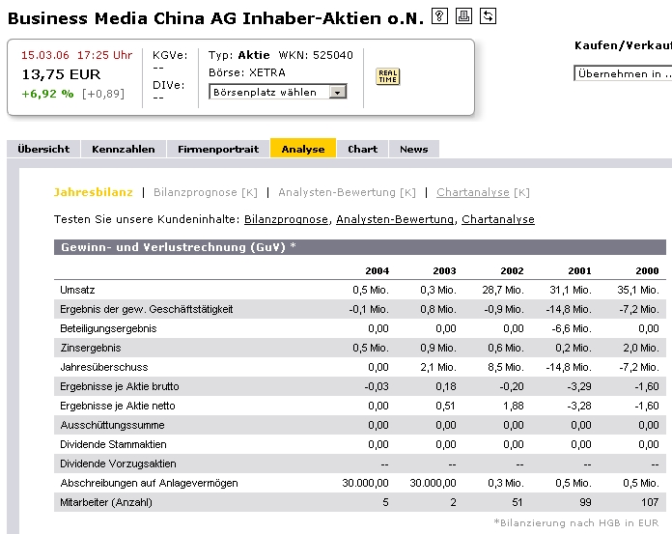Click the underlined Analysten-Bewertung test link
The image size is (672, 534).
(x=395, y=219)
